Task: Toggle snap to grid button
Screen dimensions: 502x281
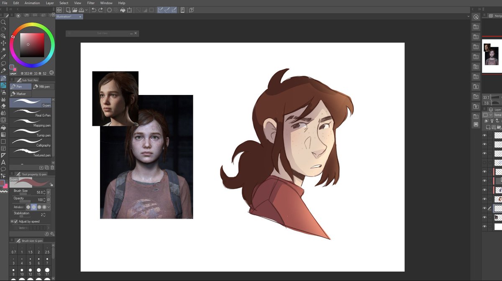Action: tap(174, 10)
